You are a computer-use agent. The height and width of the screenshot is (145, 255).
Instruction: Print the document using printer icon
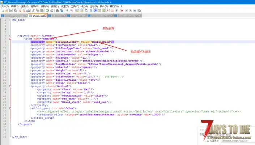point(28,10)
